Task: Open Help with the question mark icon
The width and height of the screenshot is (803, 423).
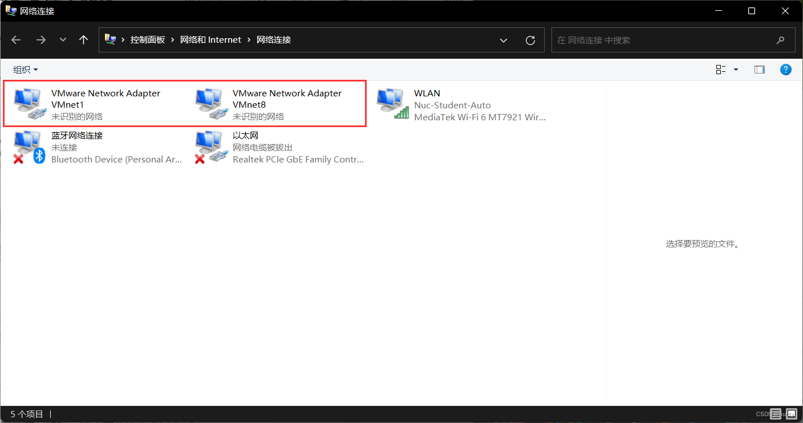Action: pos(786,69)
